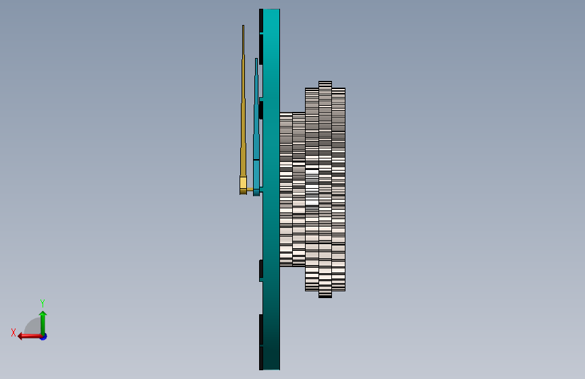Screen dimensions: 585x379
Task: Click the red X label on the triad
Action: pyautogui.click(x=13, y=332)
